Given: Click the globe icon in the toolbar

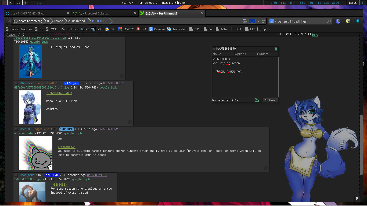Looking at the screenshot, I should pyautogui.click(x=338, y=21).
